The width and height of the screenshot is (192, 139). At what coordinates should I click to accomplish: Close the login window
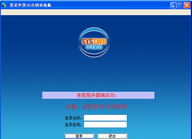coord(187,5)
